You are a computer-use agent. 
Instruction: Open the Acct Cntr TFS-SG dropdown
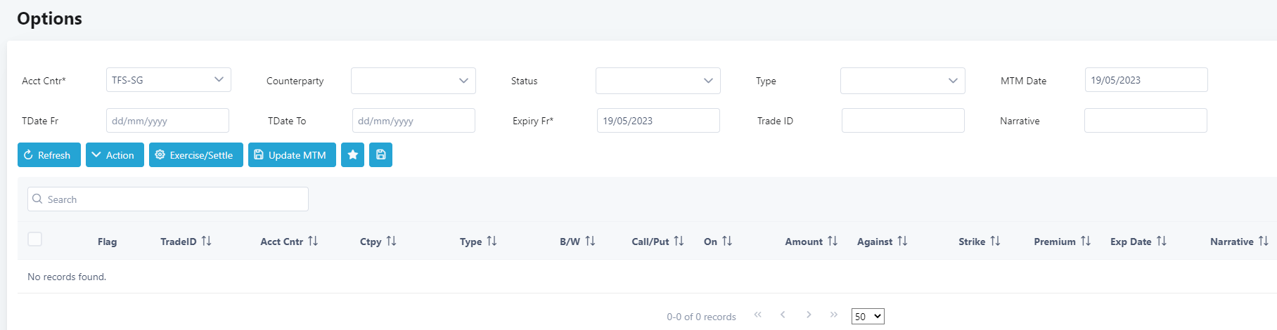[x=168, y=80]
